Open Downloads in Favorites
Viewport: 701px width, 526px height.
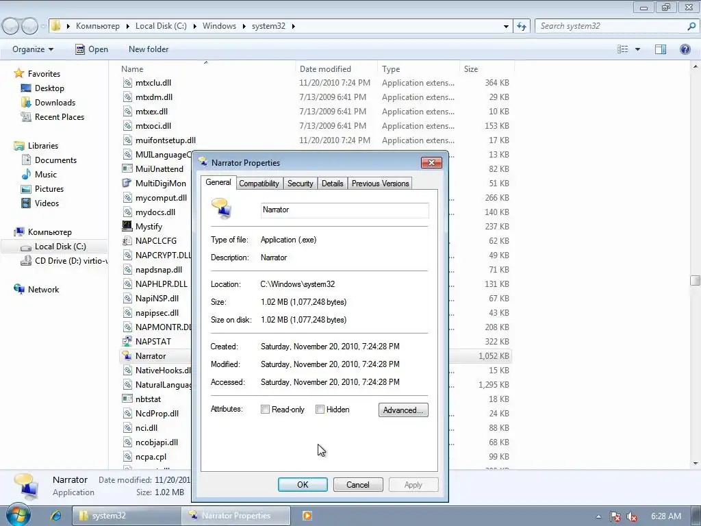55,103
